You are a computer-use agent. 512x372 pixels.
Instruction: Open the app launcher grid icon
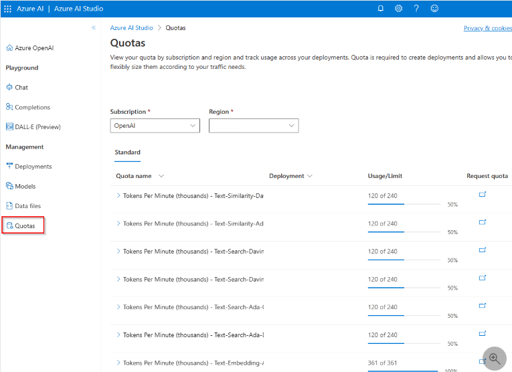click(8, 9)
